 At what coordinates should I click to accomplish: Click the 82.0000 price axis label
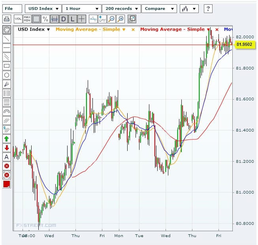point(245,37)
